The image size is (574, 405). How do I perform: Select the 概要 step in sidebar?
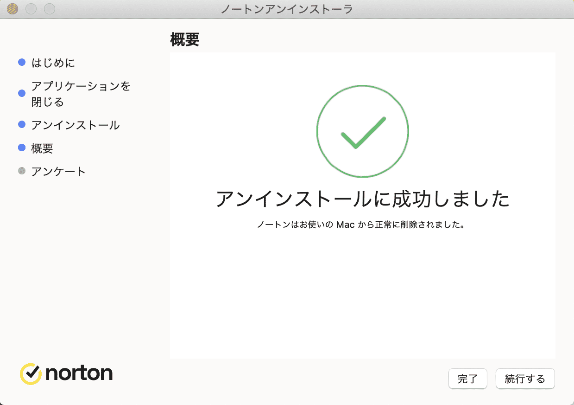pyautogui.click(x=42, y=148)
